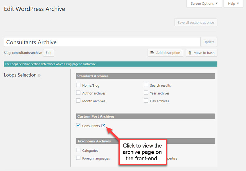
Task: Click the Move to trash button label
Action: pyautogui.click(x=204, y=53)
